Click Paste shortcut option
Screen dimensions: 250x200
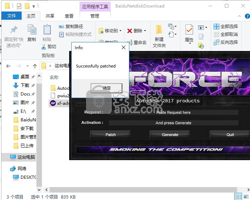tap(75, 34)
